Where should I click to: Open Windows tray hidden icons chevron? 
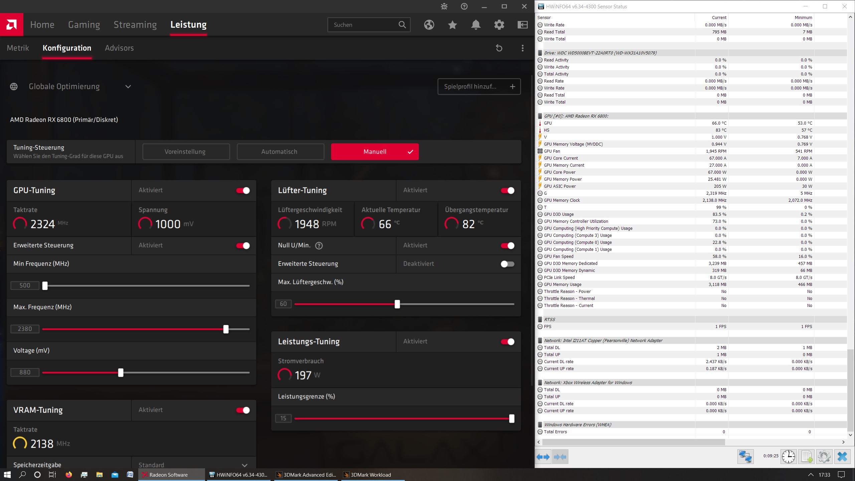pos(811,475)
